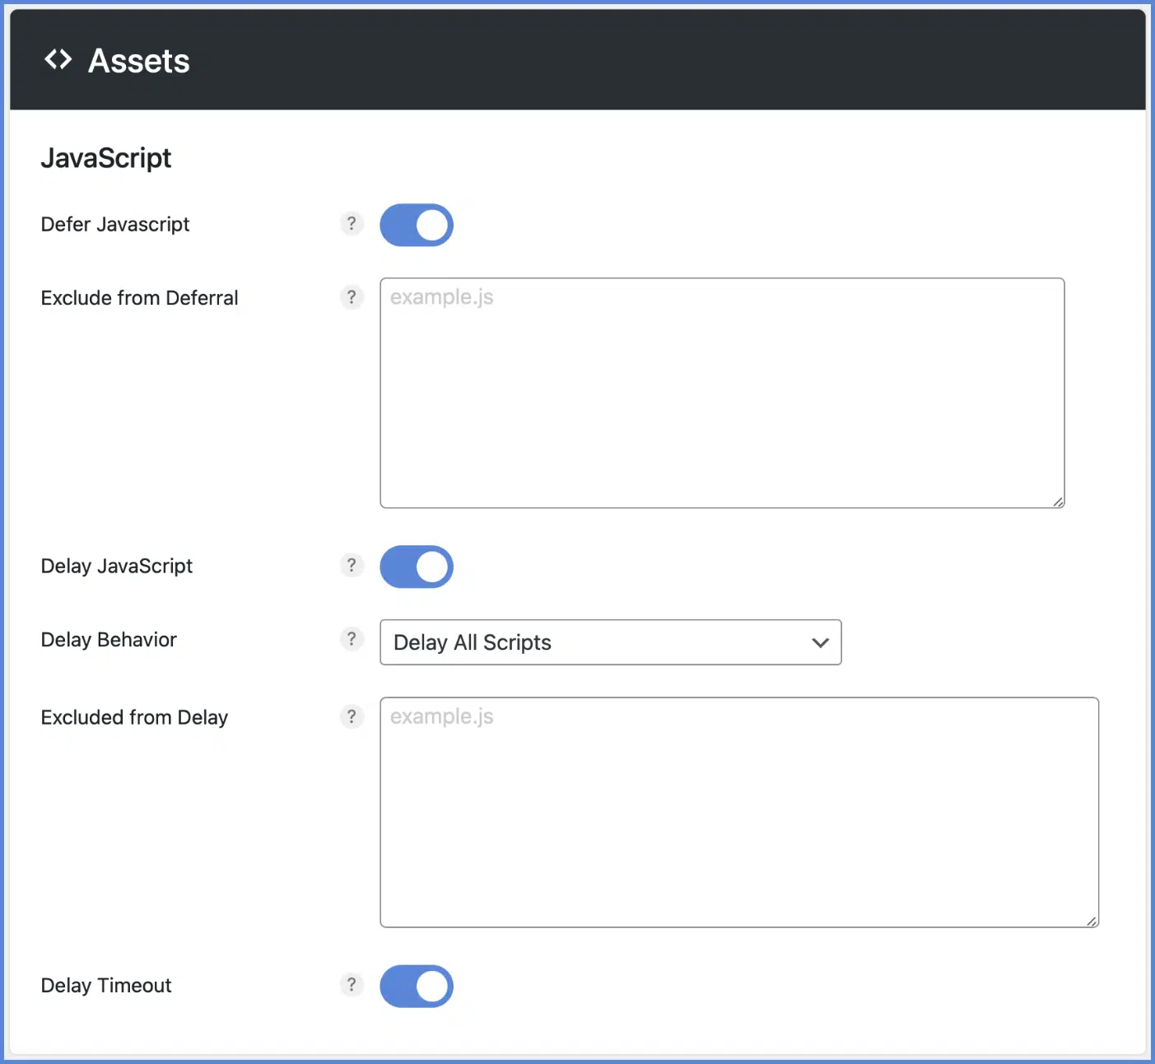Click the resize grip of the Excluded from Delay box
Screen dimensions: 1155x1064
1091,921
